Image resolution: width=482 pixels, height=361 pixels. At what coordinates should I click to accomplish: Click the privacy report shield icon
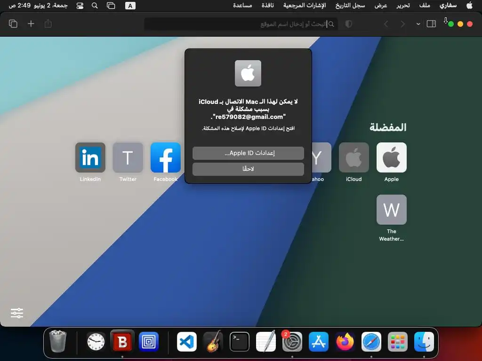point(349,24)
